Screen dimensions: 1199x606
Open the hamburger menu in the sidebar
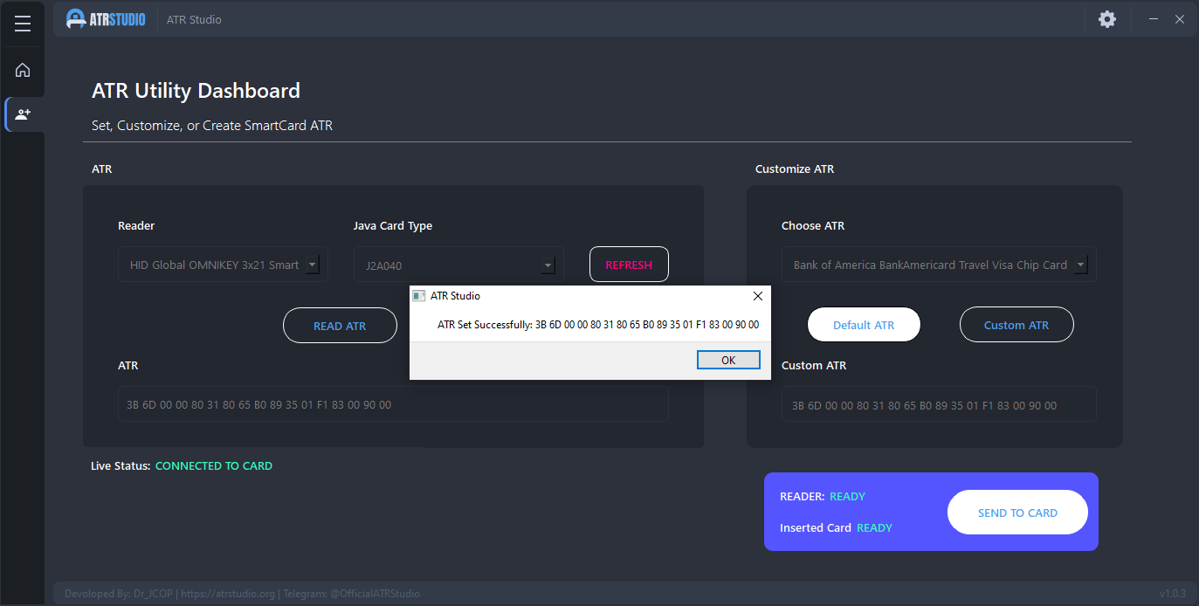[23, 24]
